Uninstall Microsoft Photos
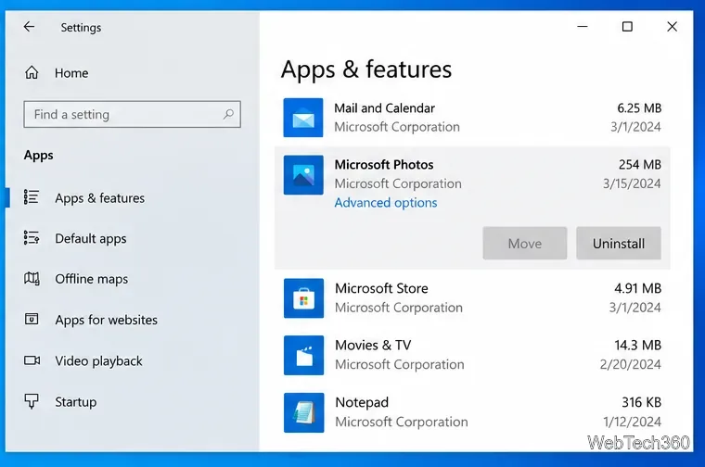 [x=619, y=244]
